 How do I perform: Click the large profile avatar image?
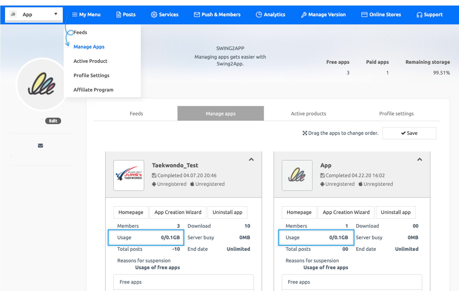[41, 84]
